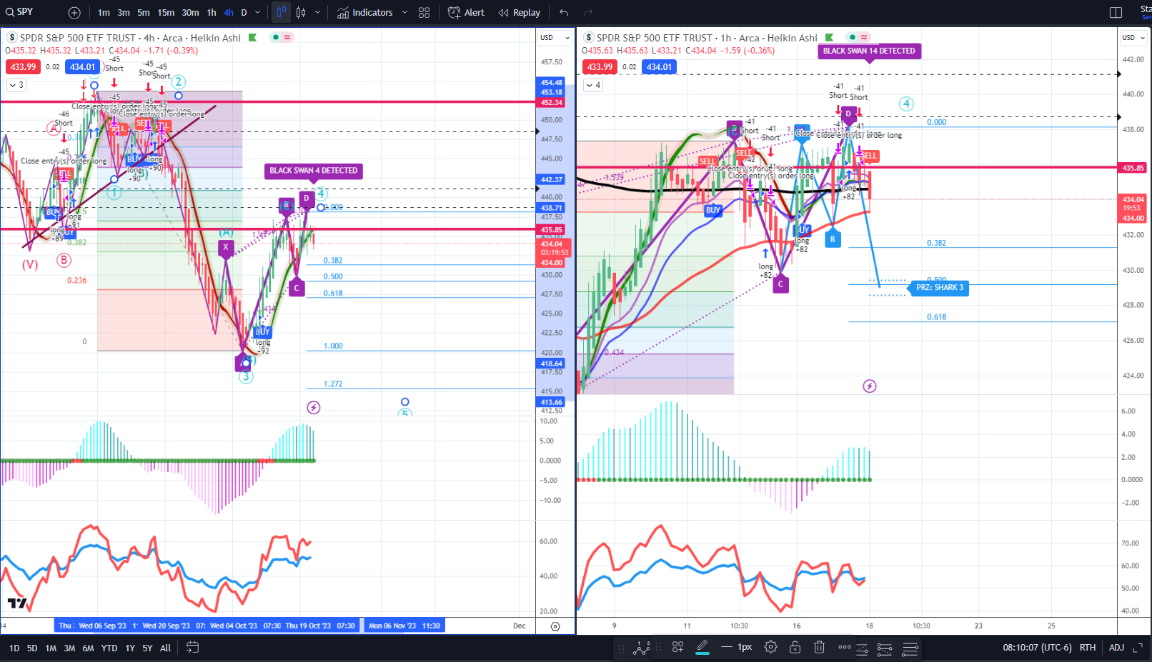1152x662 pixels.
Task: Select the 3m timeframe
Action: (x=124, y=13)
